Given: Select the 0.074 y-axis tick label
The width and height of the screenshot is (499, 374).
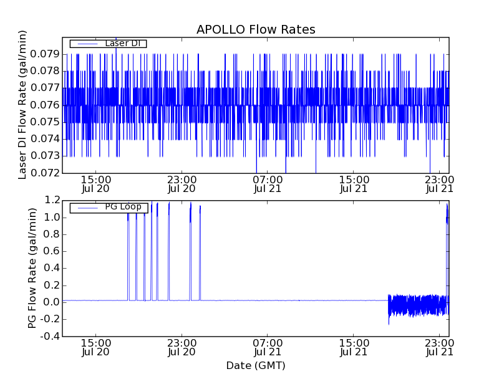Looking at the screenshot, I should pos(45,139).
